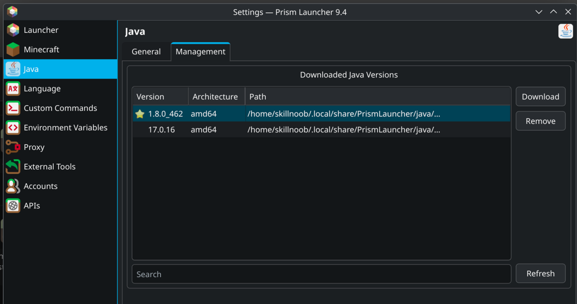Viewport: 577px width, 304px height.
Task: Sort by the Version column header
Action: click(x=160, y=97)
